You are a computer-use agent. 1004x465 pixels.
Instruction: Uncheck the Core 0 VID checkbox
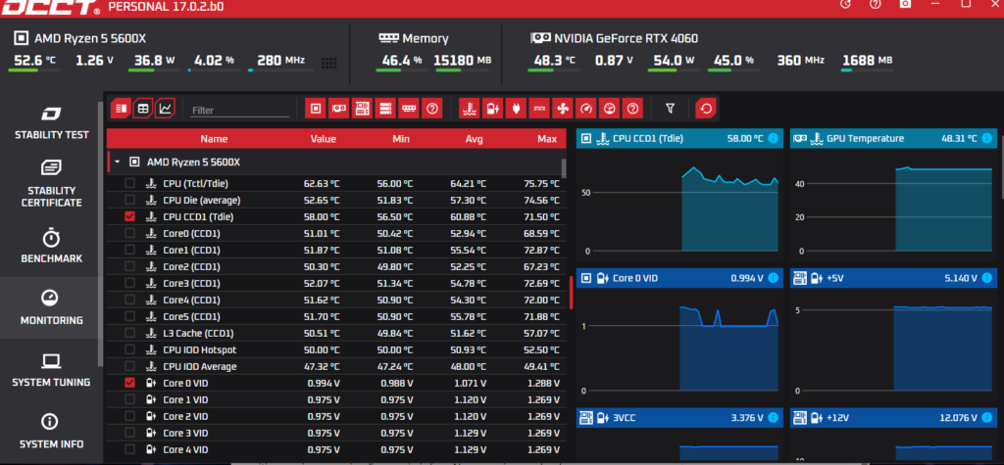pos(130,383)
